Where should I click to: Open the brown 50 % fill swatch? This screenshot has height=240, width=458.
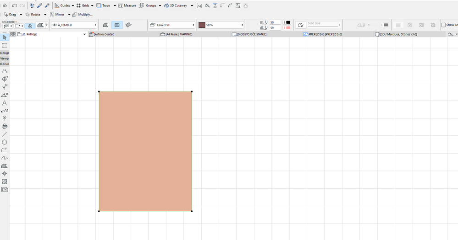pyautogui.click(x=221, y=25)
